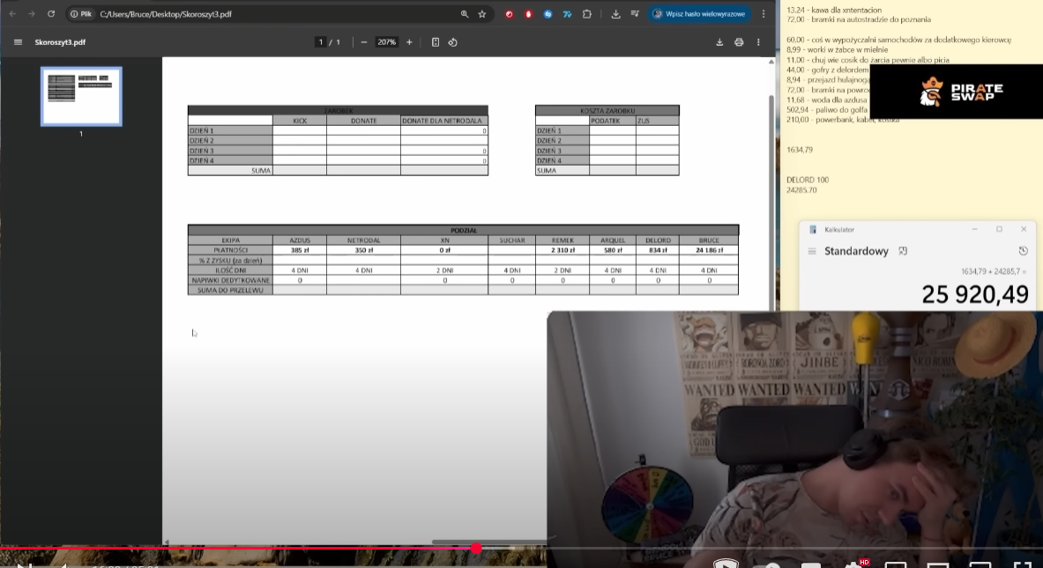Screen dimensions: 1043x568
Task: Click the PDF zoom in plus button
Action: coord(409,42)
